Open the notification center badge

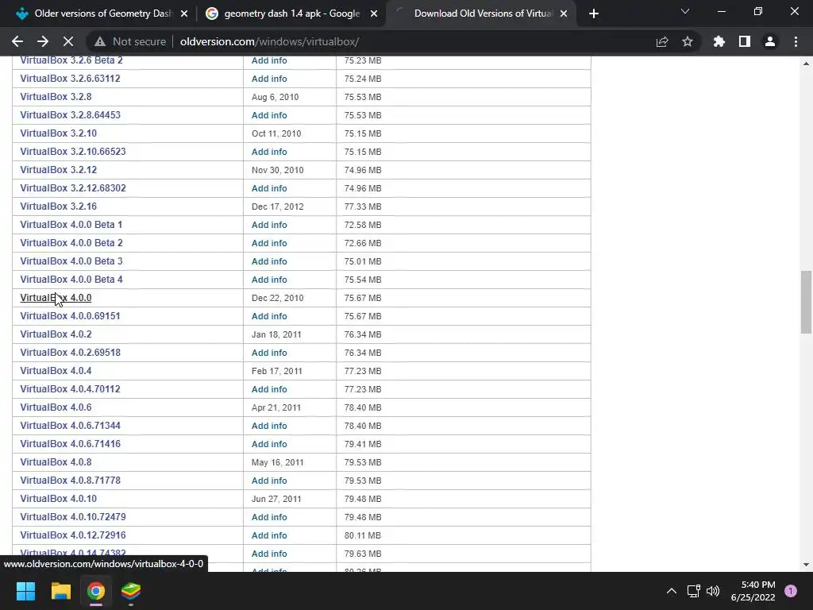tap(791, 591)
